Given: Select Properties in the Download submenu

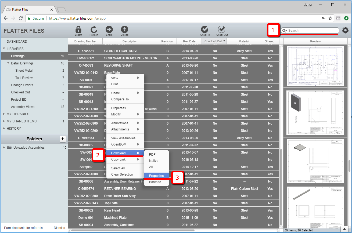Looking at the screenshot, I should [x=156, y=176].
